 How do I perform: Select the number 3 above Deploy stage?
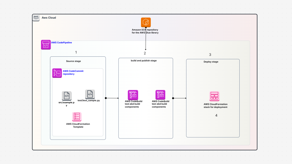pyautogui.click(x=210, y=55)
